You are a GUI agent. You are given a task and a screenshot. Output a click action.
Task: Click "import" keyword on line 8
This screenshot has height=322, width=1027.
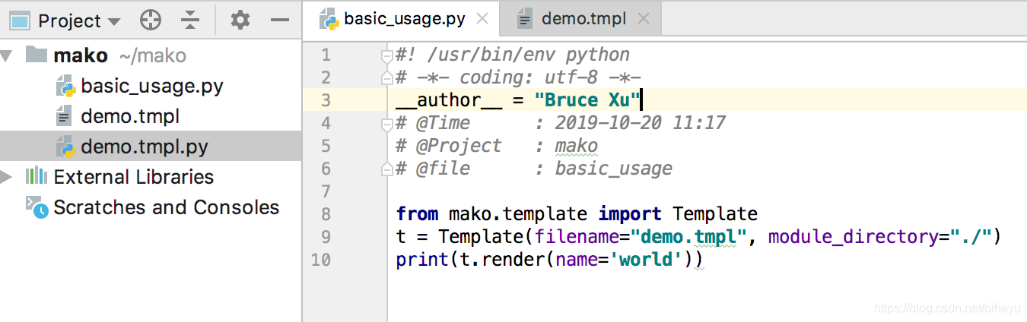[630, 214]
